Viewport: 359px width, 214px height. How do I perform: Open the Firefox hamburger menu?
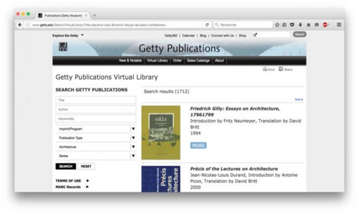click(x=339, y=25)
